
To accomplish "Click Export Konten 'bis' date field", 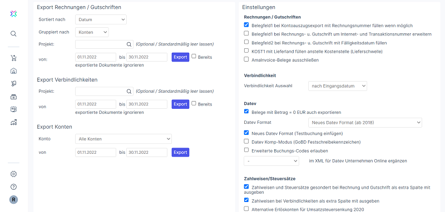I will click(x=147, y=152).
